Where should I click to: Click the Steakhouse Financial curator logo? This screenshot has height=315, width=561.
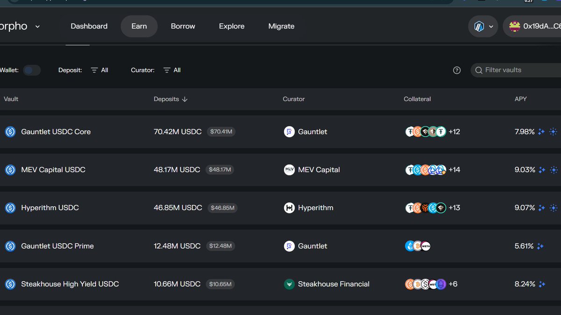click(289, 284)
